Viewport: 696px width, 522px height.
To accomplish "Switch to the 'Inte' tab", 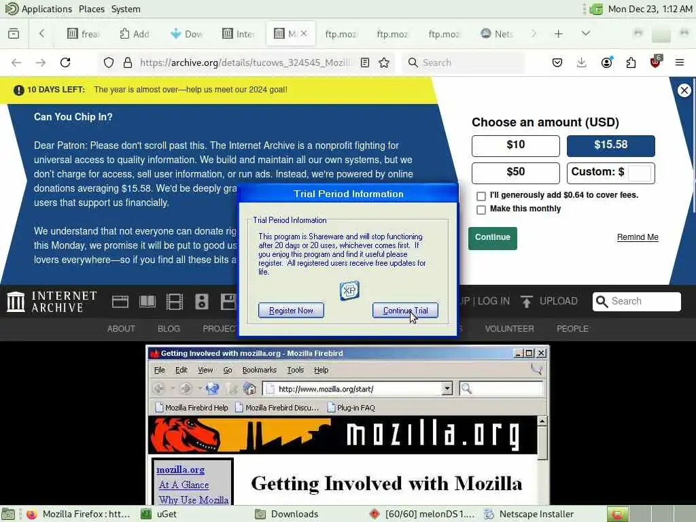I will pos(239,34).
